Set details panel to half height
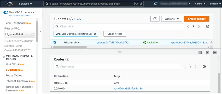Viewport: 222px width, 94px height. tap(207, 53)
